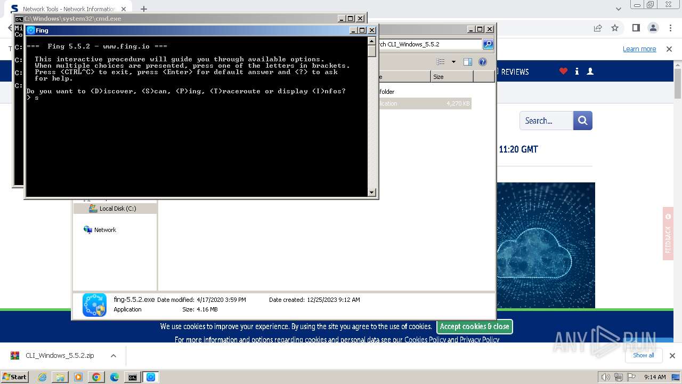This screenshot has height=384, width=682.
Task: Click the website search magnifier button
Action: (583, 121)
